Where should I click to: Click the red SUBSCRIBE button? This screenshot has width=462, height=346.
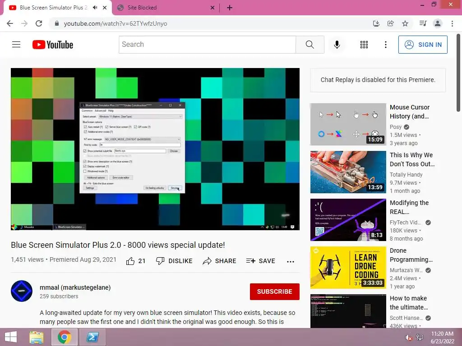coord(275,291)
